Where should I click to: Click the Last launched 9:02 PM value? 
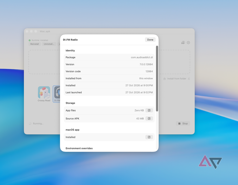pyautogui.click(x=139, y=92)
